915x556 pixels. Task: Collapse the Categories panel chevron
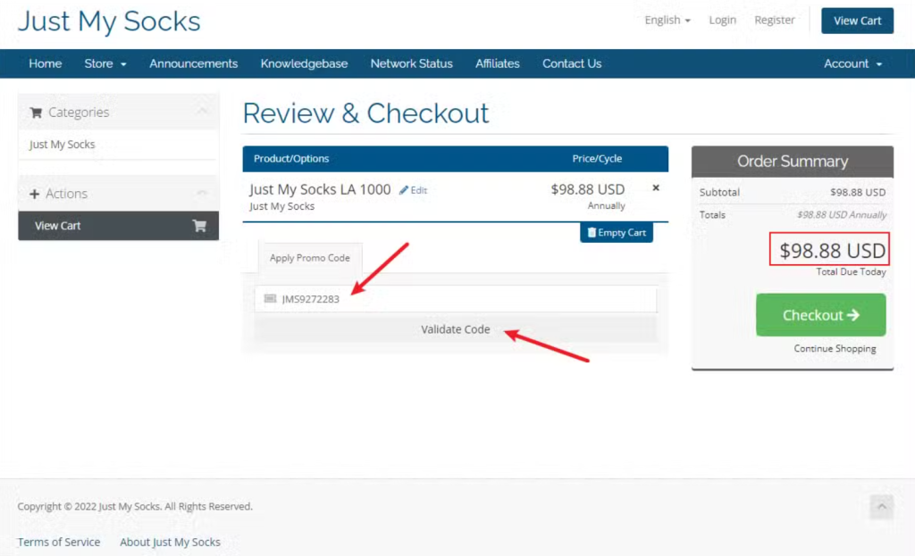(x=202, y=112)
